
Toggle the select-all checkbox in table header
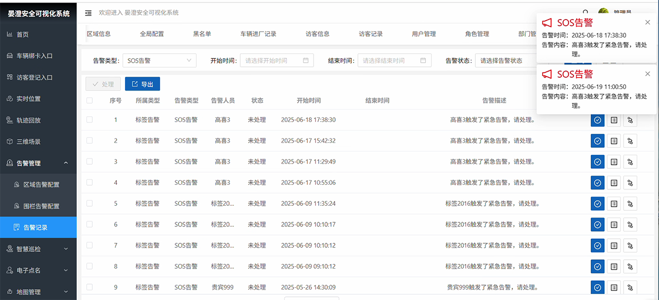[x=90, y=100]
